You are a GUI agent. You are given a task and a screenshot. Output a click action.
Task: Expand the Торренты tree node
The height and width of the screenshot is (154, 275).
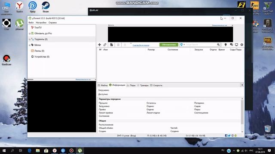point(30,39)
